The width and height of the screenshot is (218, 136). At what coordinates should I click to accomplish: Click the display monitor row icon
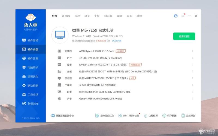(59, 78)
